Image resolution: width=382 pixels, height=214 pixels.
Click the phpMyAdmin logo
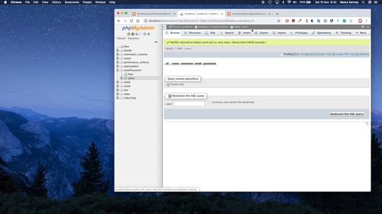pyautogui.click(x=138, y=28)
